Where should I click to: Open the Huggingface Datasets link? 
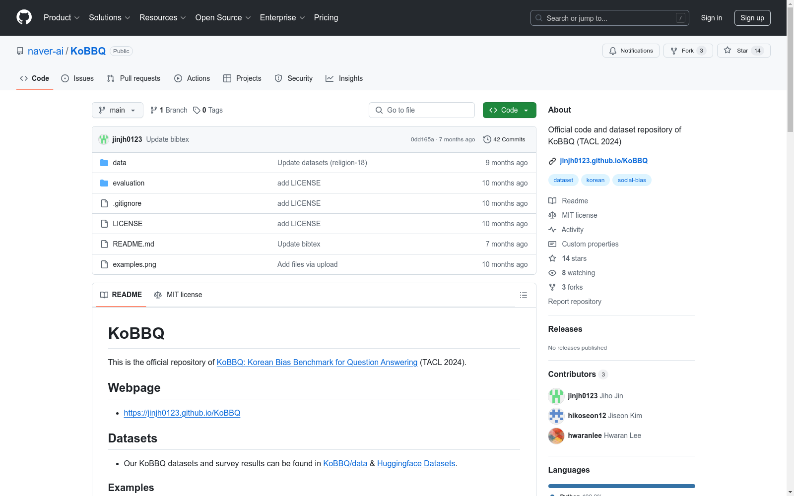click(x=416, y=463)
